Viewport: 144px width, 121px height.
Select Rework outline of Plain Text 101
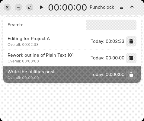[x=72, y=58]
